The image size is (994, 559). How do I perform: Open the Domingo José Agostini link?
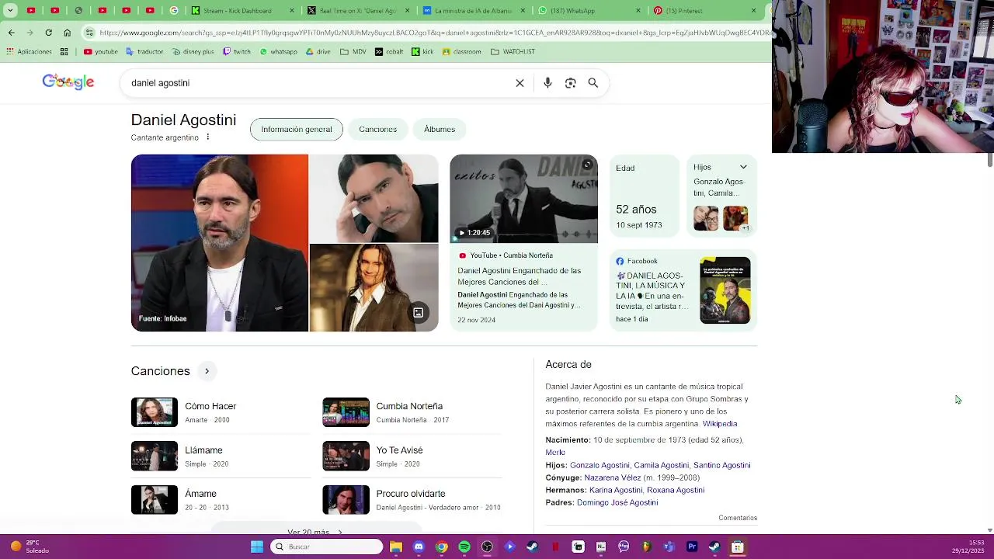pos(617,502)
